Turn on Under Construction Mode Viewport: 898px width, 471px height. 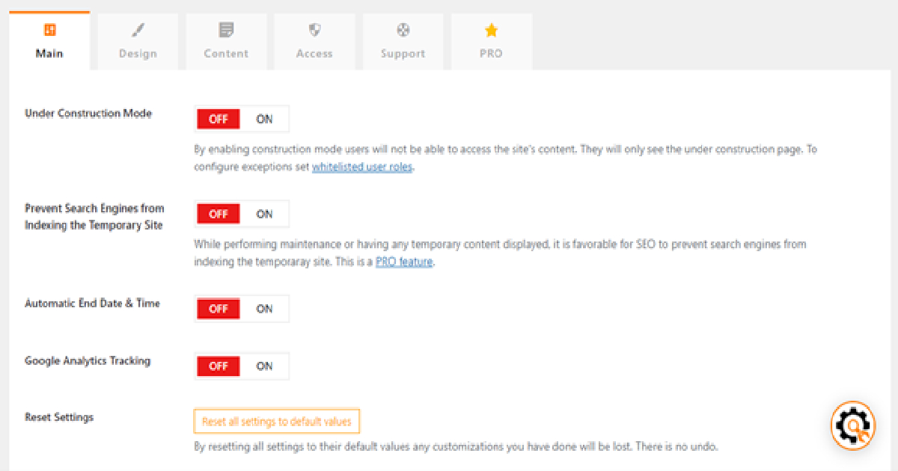coord(264,119)
